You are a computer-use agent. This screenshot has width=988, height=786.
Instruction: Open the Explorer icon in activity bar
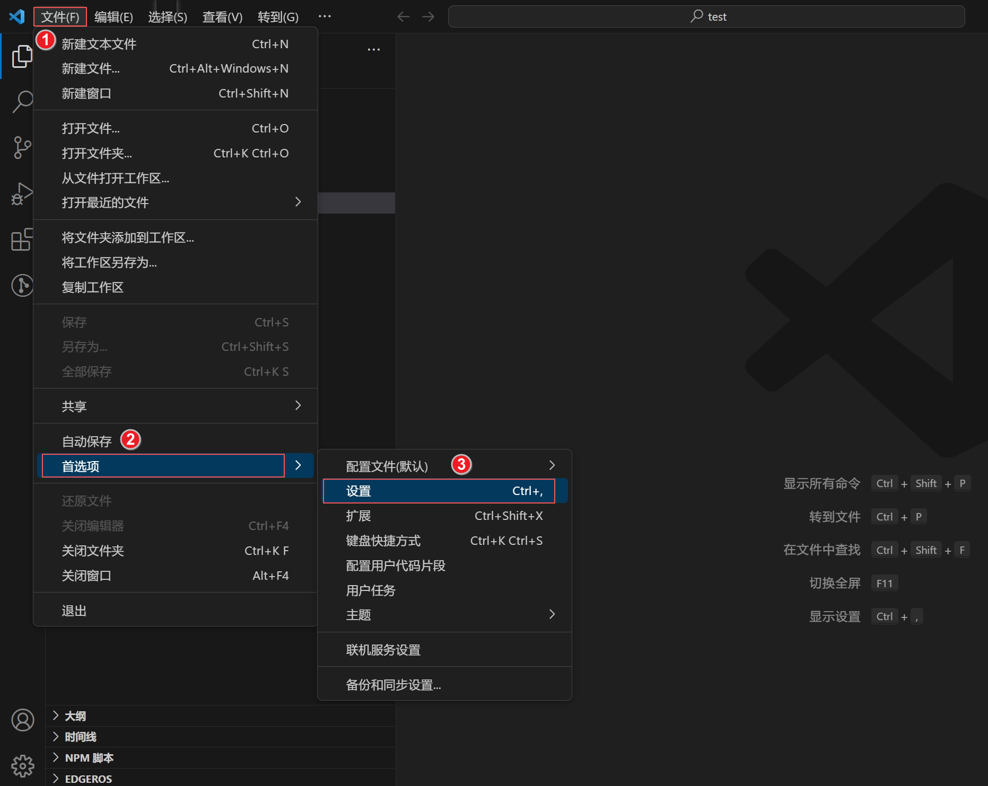[22, 56]
